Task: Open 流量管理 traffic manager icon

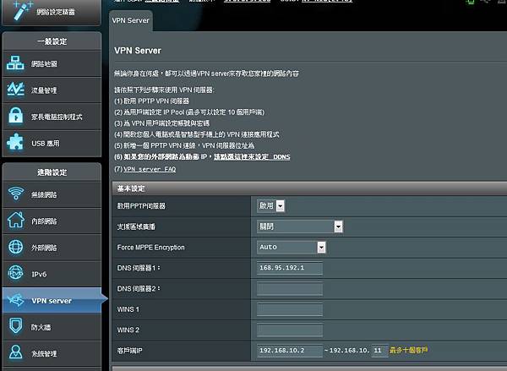Action: 15,90
